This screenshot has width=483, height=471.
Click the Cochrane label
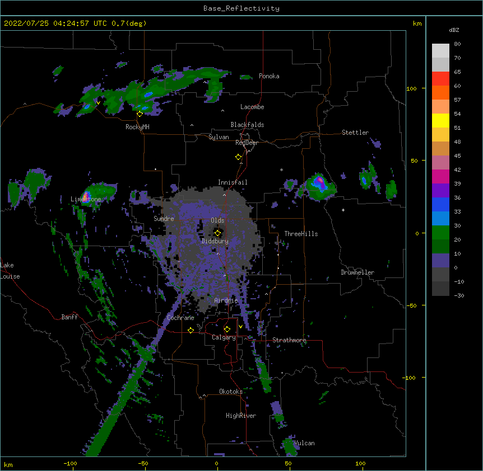(x=180, y=318)
